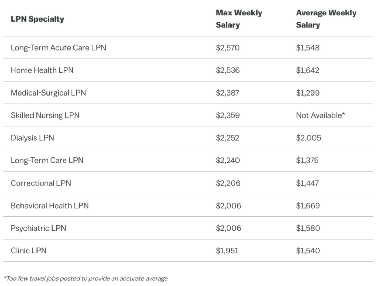Click the Behavioral Health LPN row label
Image resolution: width=378 pixels, height=286 pixels.
pyautogui.click(x=50, y=206)
